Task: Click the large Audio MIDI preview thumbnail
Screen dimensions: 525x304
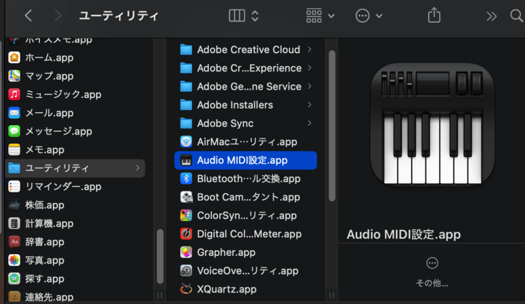Action: (432, 124)
